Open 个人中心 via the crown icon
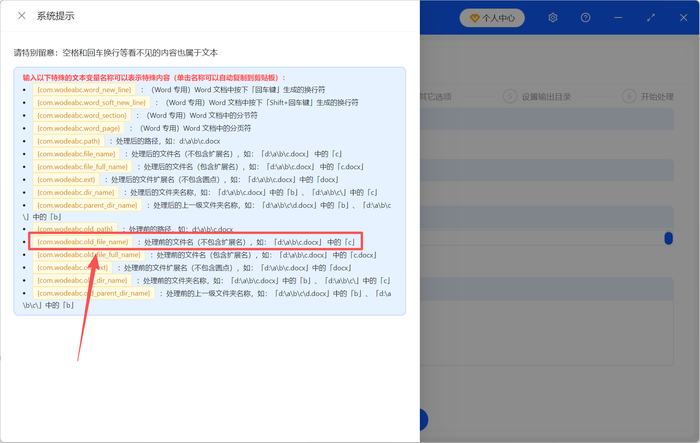The image size is (700, 443). click(x=492, y=18)
